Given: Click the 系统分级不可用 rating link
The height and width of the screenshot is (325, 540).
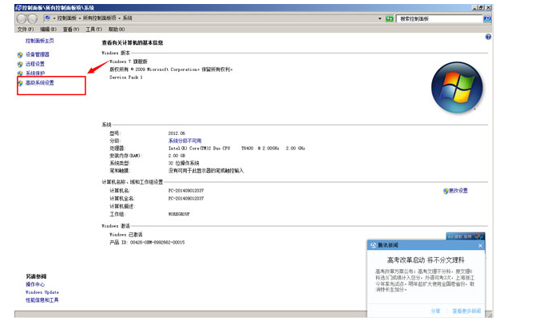Looking at the screenshot, I should [185, 141].
